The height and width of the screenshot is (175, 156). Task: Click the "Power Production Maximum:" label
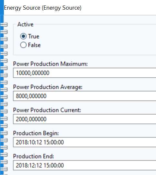point(50,64)
